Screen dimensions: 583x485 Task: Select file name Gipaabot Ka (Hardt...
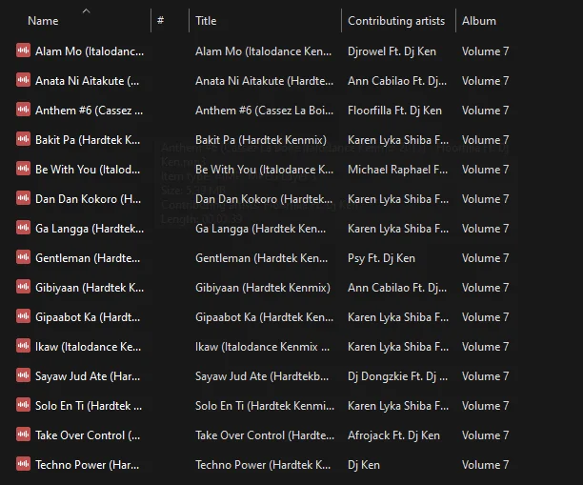(88, 317)
